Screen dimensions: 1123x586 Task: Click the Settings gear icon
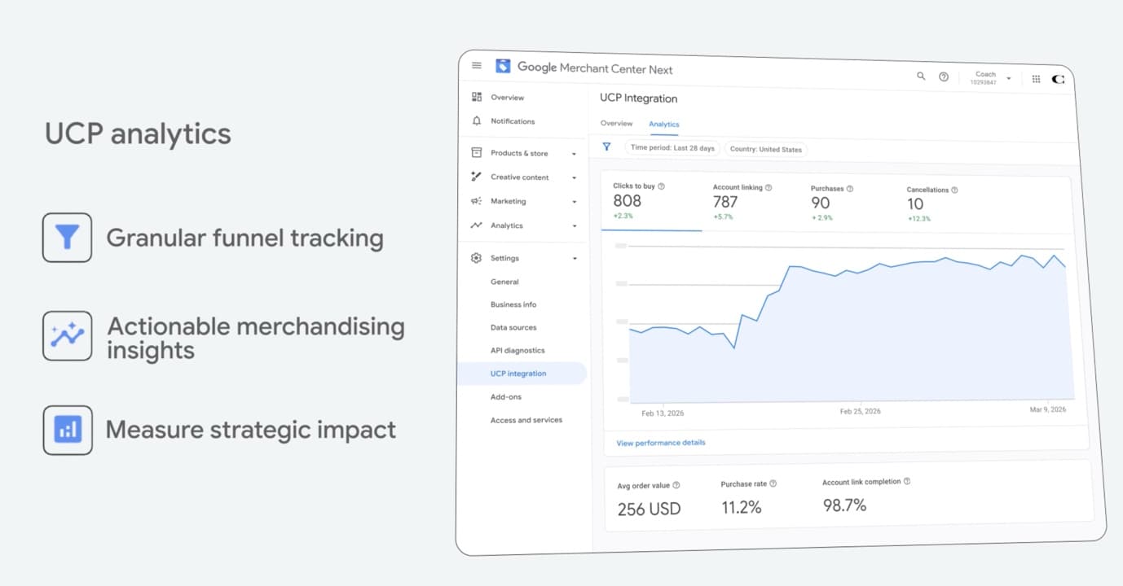click(476, 258)
